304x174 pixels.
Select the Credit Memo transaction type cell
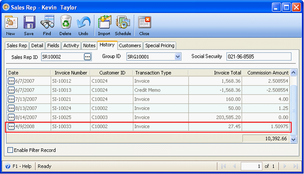[x=161, y=90]
